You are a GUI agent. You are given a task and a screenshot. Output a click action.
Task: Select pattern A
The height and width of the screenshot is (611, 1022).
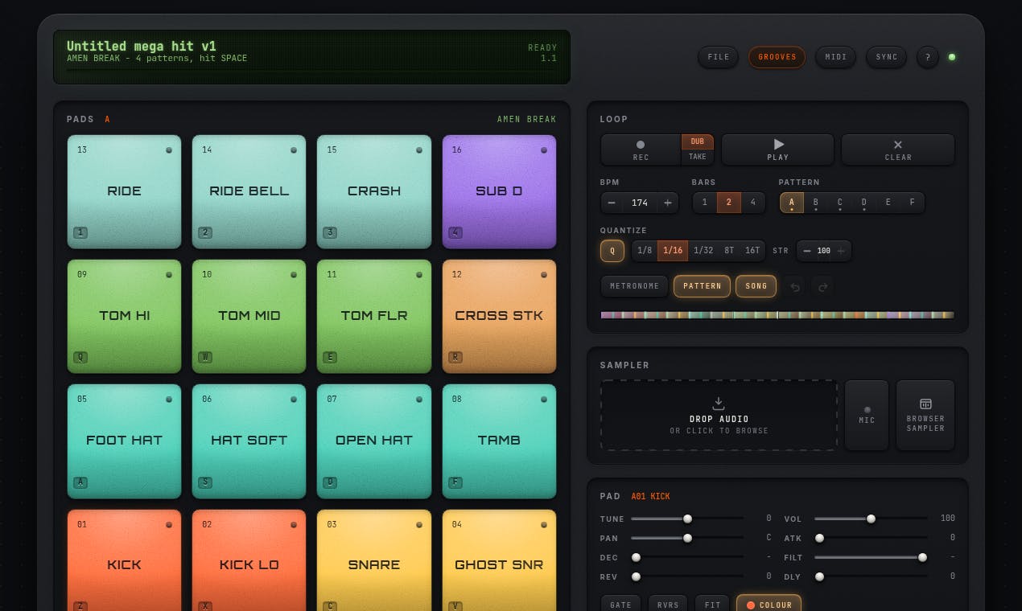tap(792, 203)
